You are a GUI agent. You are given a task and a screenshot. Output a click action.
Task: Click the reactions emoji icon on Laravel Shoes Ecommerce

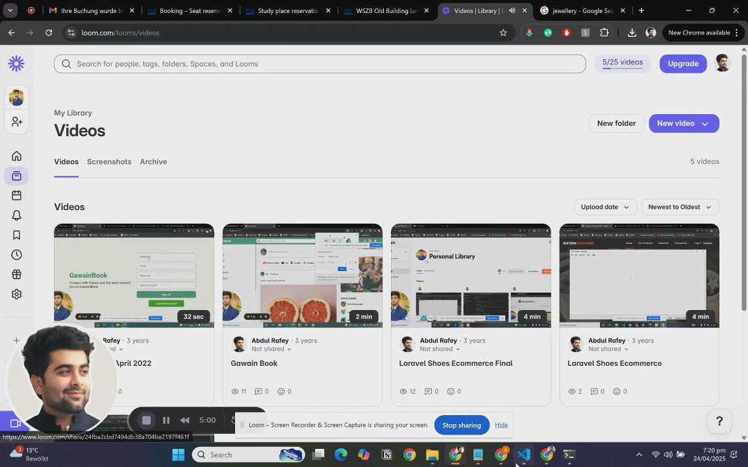coord(617,392)
